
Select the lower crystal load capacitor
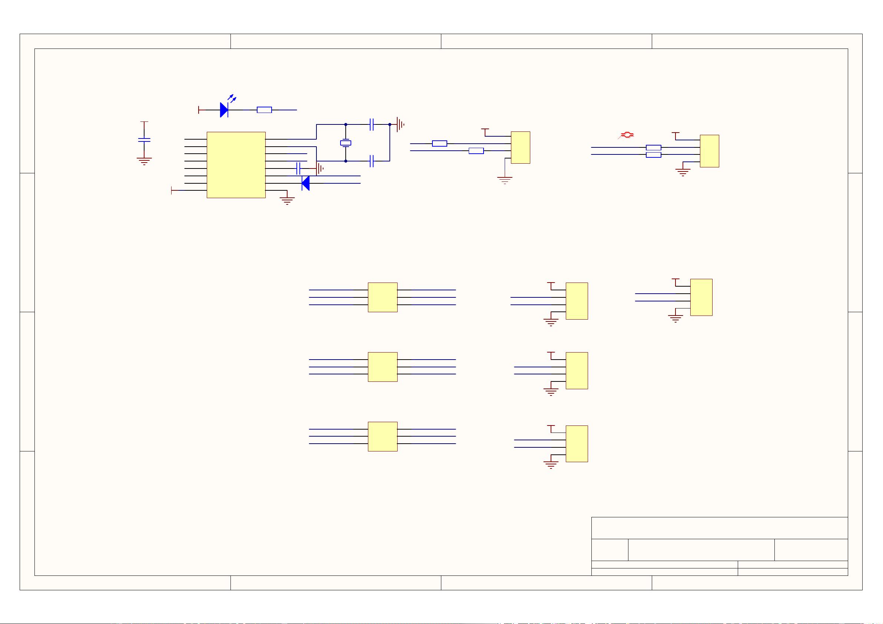click(372, 161)
